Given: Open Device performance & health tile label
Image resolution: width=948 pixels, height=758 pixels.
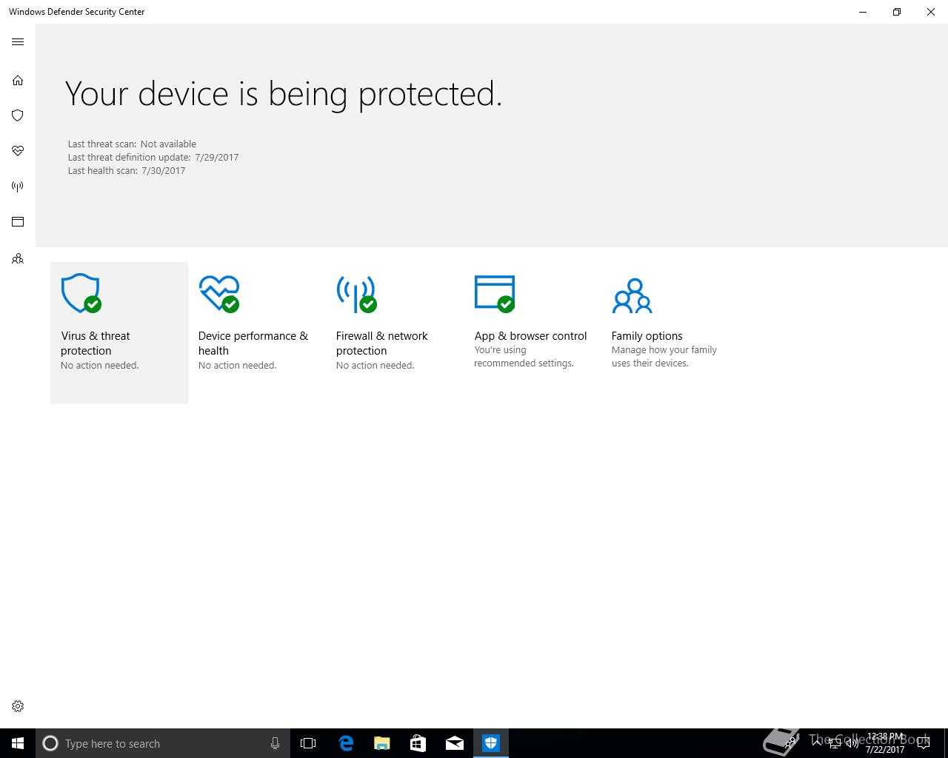Looking at the screenshot, I should point(253,343).
